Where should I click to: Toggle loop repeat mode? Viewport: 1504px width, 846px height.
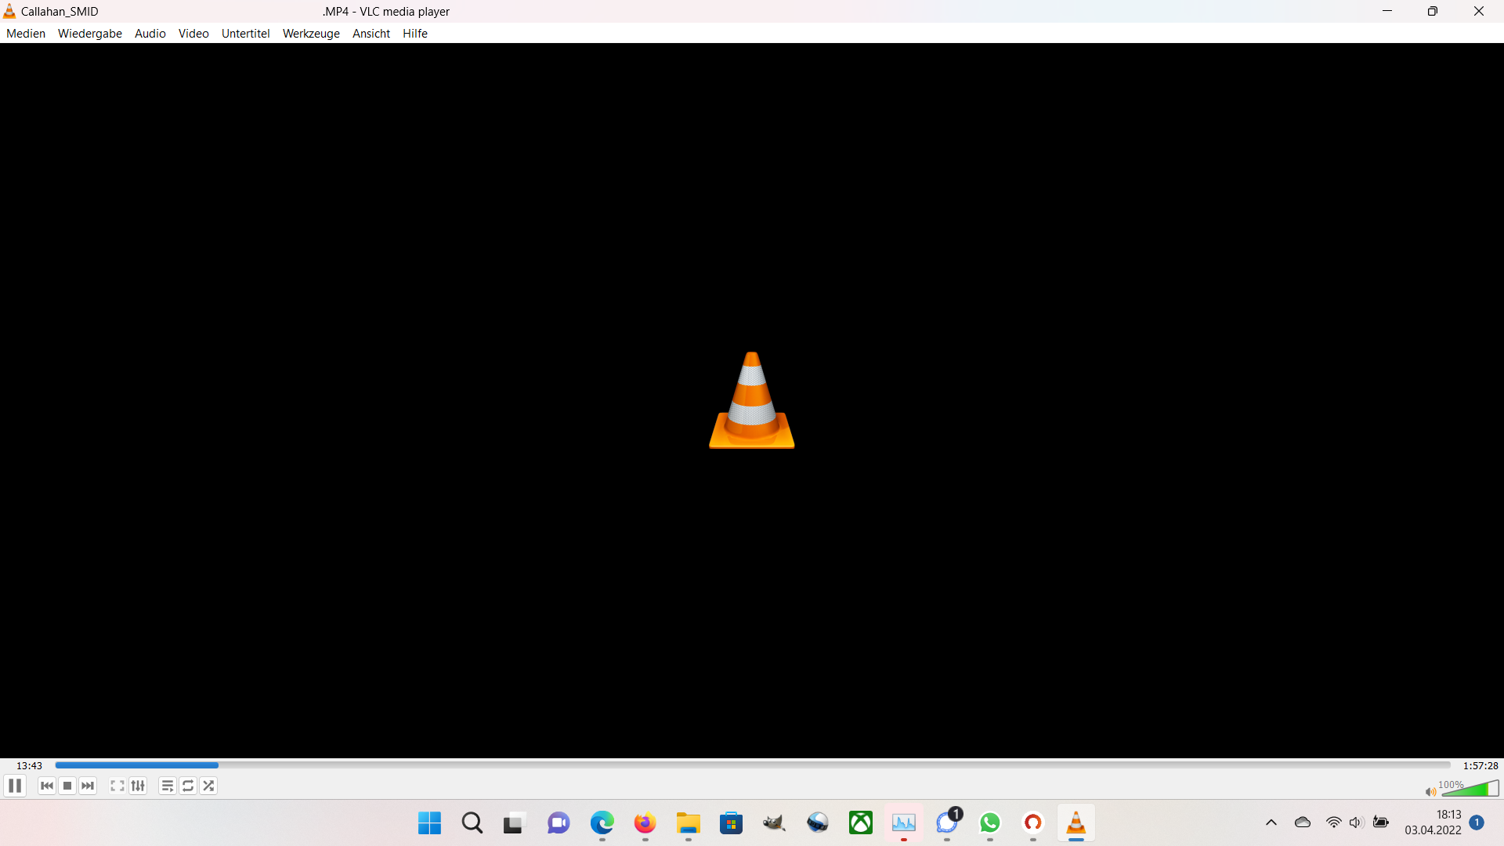(x=188, y=786)
